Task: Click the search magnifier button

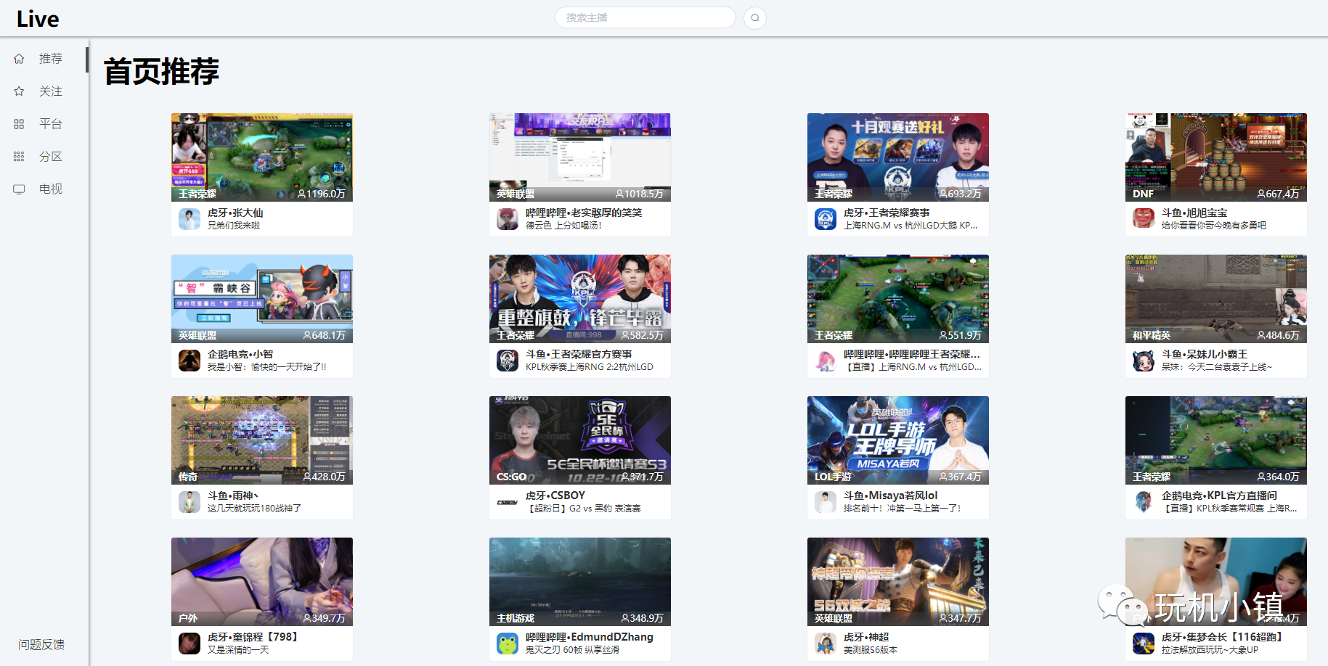Action: (755, 18)
